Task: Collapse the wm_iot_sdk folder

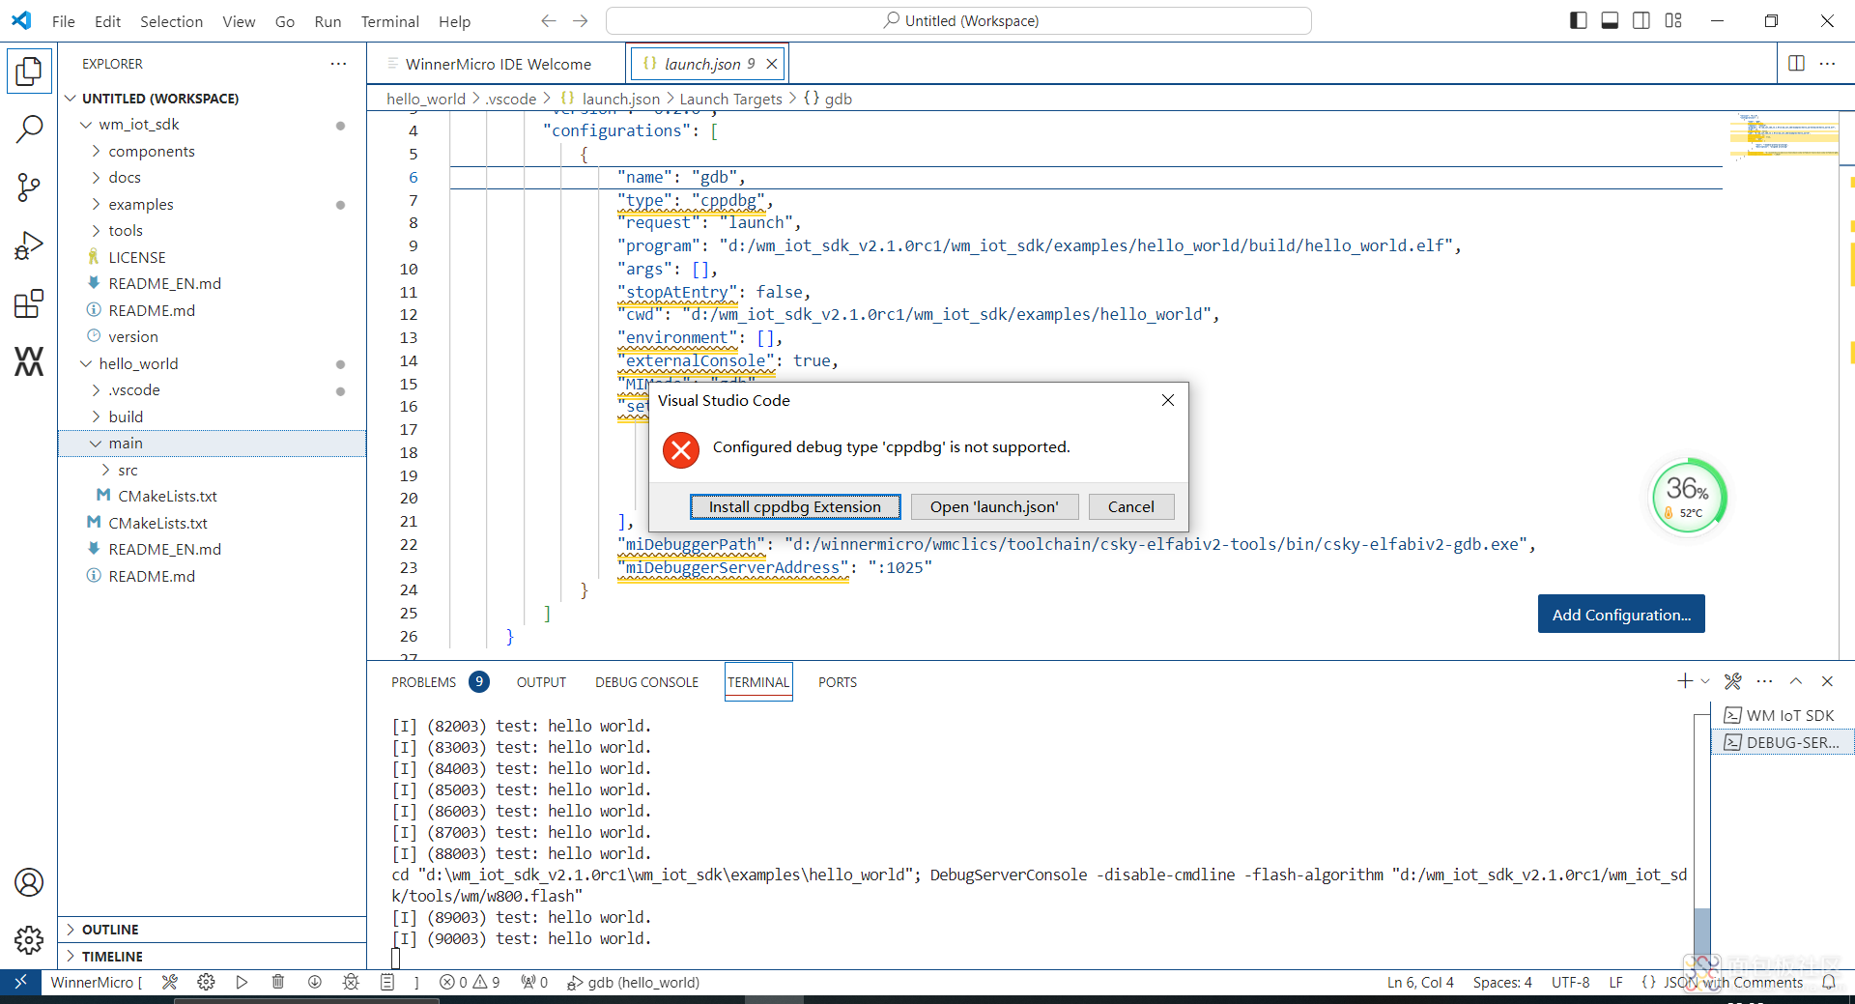Action: pos(212,125)
